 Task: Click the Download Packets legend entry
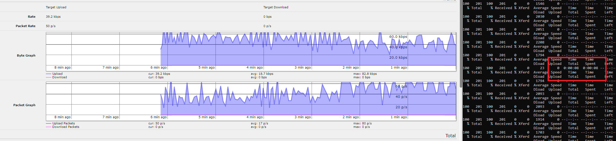click(65, 127)
